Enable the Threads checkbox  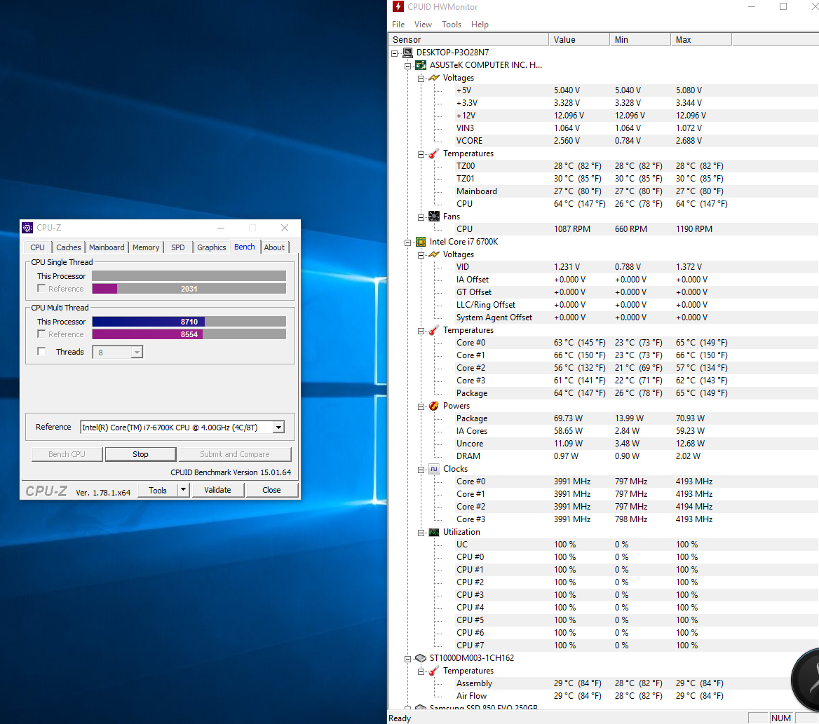click(x=41, y=351)
